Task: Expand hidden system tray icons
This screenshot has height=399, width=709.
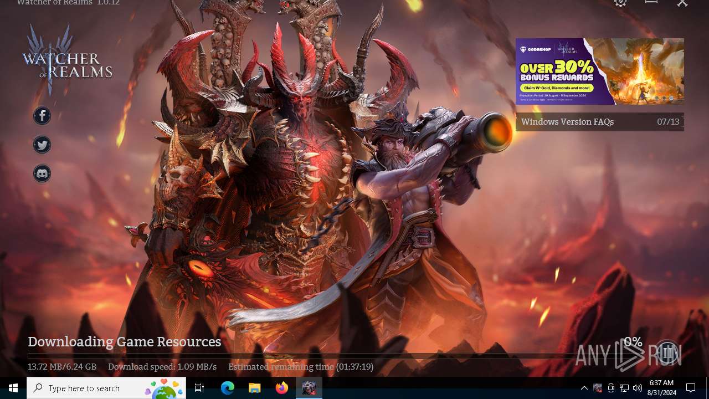Action: point(584,388)
